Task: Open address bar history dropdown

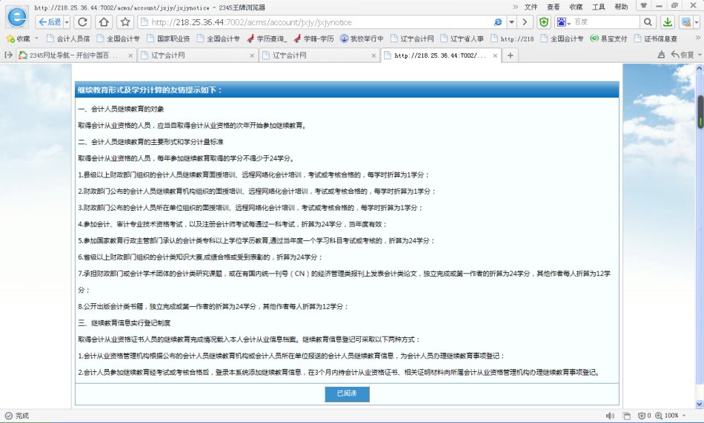Action: click(x=511, y=22)
